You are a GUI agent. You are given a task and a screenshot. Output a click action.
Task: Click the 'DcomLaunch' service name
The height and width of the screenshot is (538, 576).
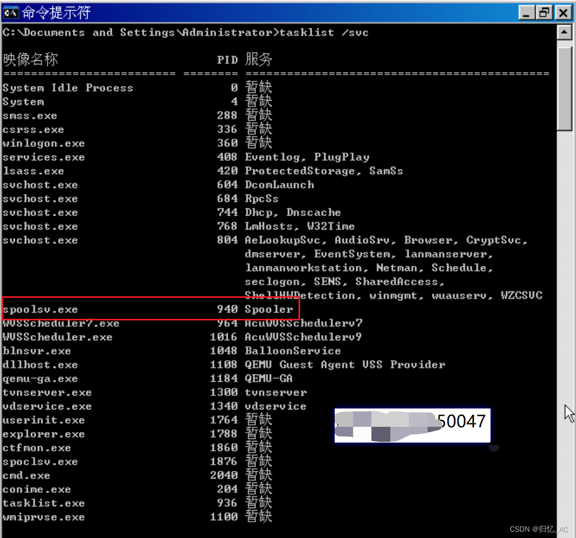[x=280, y=185]
